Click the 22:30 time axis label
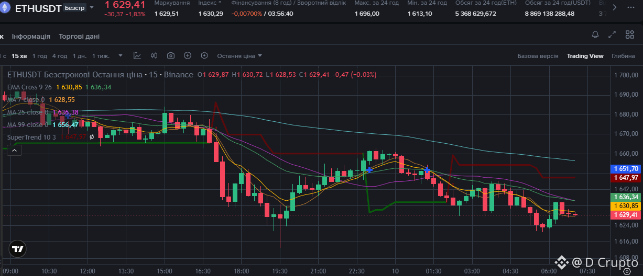Viewport: 643px width, 276px height. tap(357, 271)
